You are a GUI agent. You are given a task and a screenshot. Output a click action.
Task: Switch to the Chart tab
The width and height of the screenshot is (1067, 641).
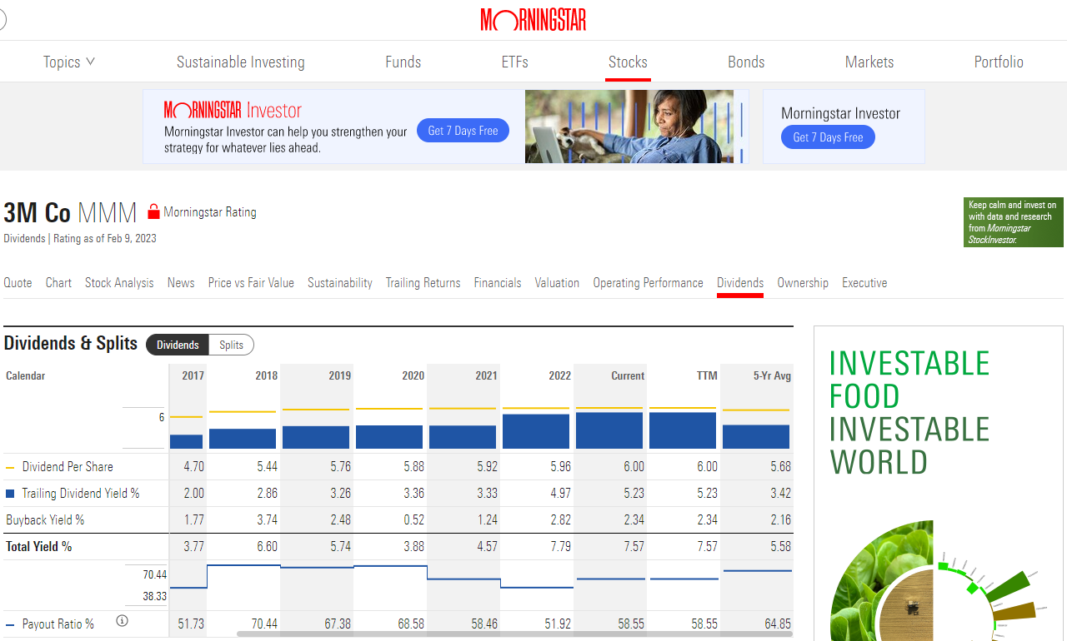[58, 283]
